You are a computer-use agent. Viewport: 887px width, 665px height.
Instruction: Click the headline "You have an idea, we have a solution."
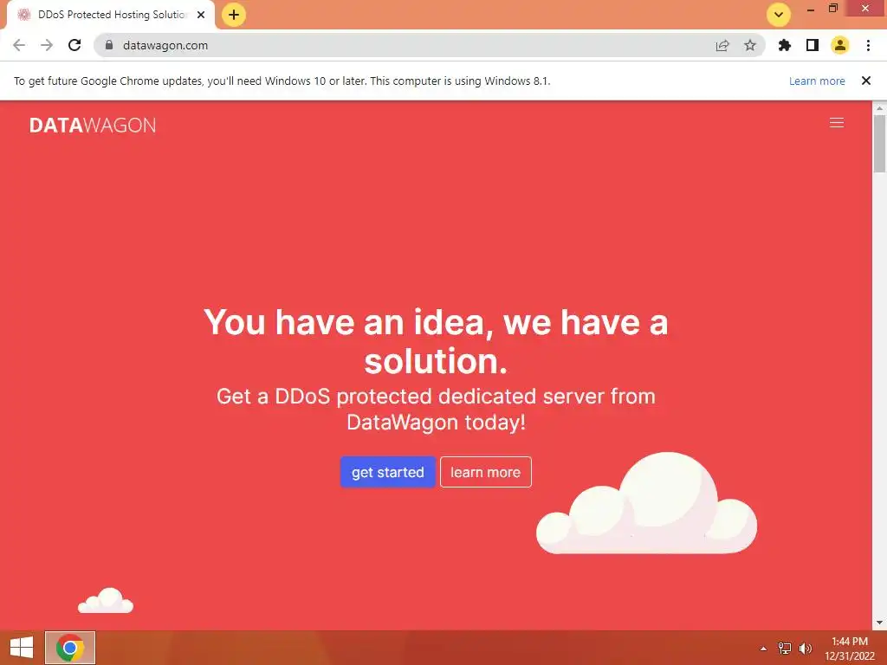(x=436, y=341)
